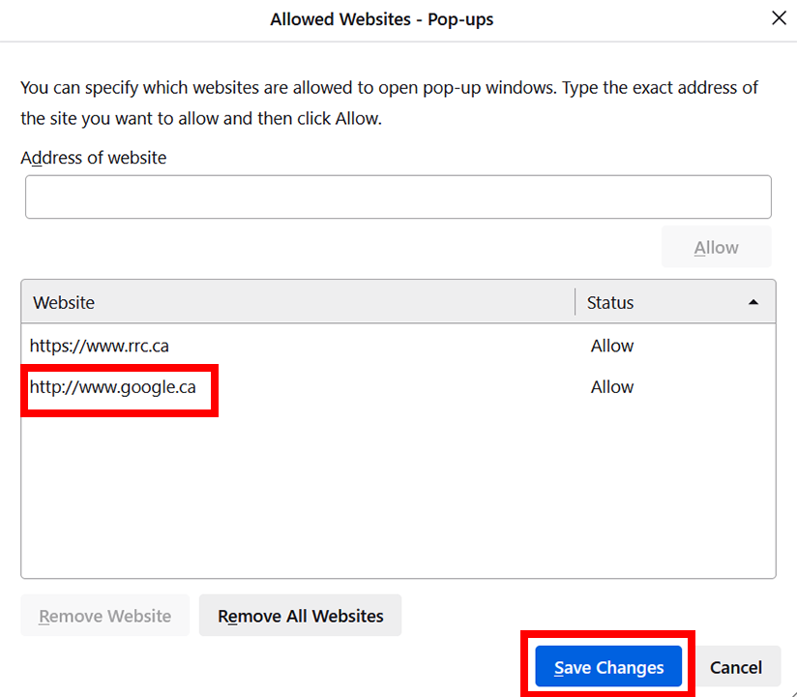Screen dimensions: 797x697
Task: Click the first line of the instructions text
Action: coord(389,88)
